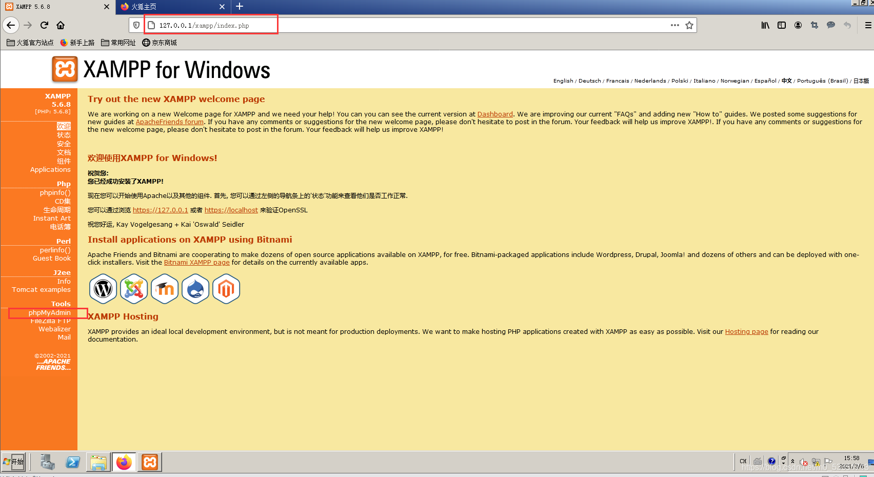Viewport: 874px width, 477px height.
Task: Click the undo arrow toolbar icon
Action: [847, 25]
